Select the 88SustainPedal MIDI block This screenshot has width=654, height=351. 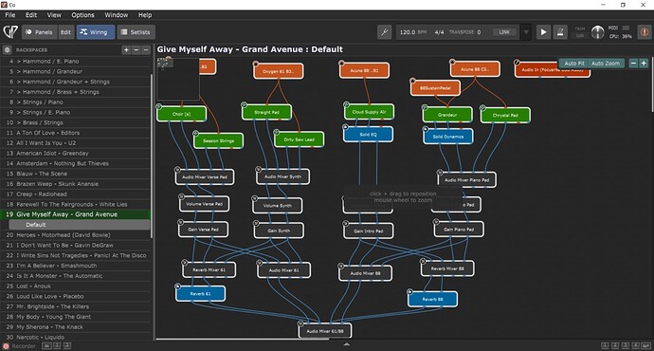click(x=435, y=88)
